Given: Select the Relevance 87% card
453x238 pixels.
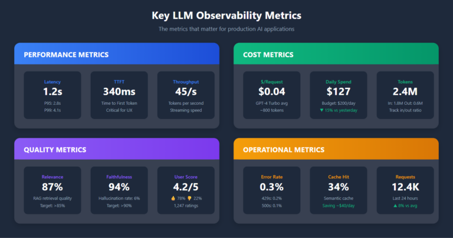Looking at the screenshot, I should click(x=52, y=190).
